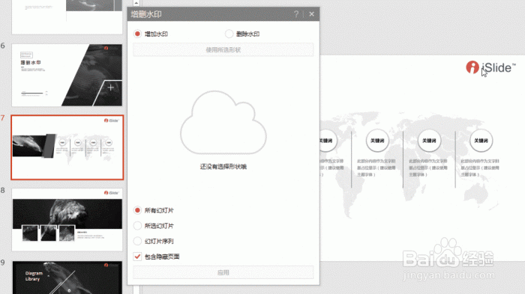Viewport: 525px width, 294px height.
Task: Select slide 9 Diagram Library thumbnail
Action: pyautogui.click(x=67, y=278)
